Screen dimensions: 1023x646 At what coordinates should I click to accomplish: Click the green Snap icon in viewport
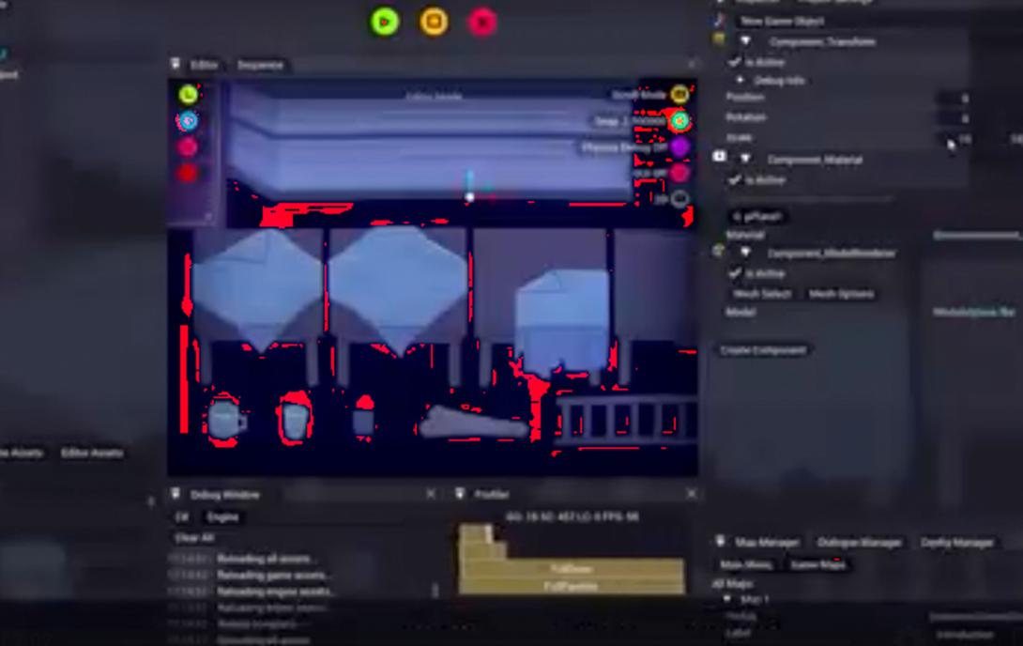pyautogui.click(x=679, y=121)
